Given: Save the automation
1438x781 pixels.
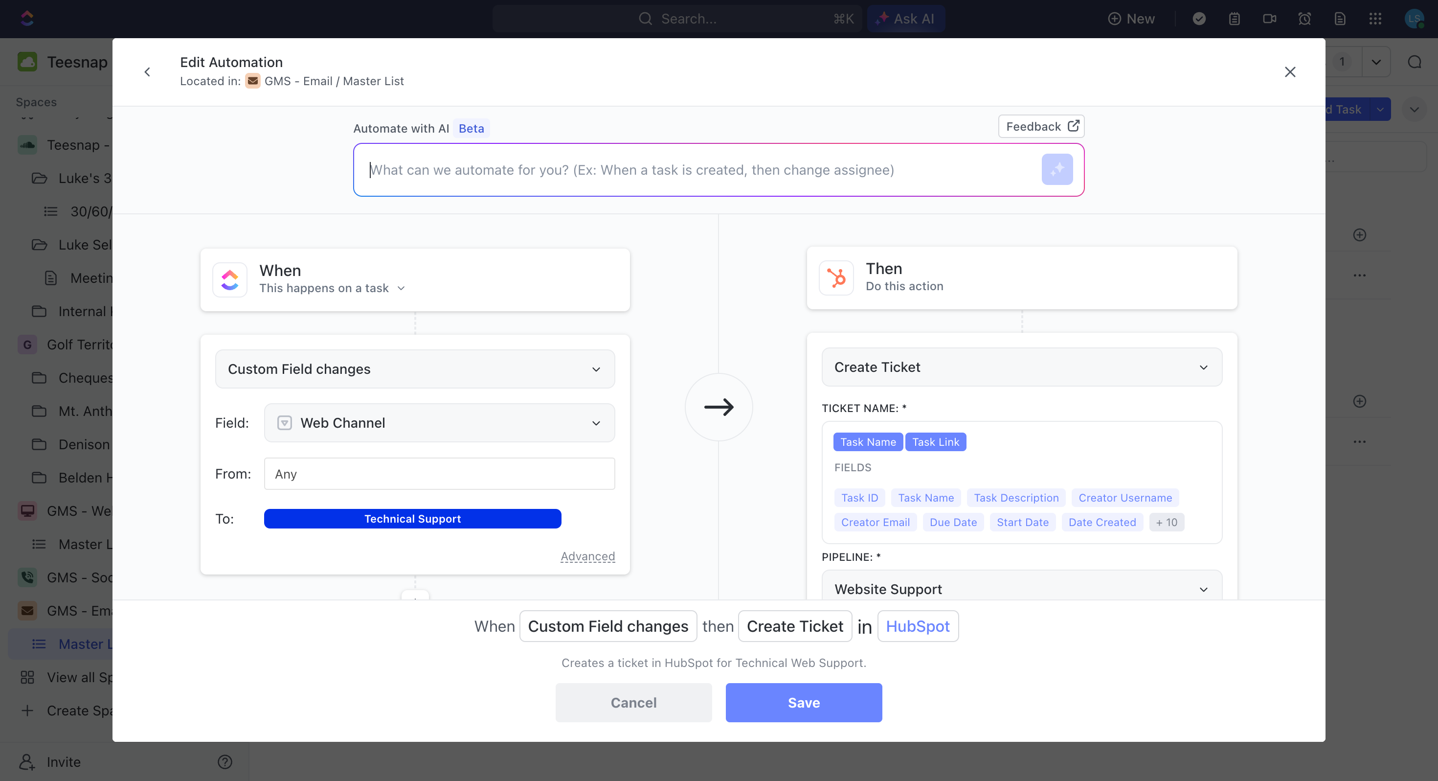Looking at the screenshot, I should click(804, 702).
